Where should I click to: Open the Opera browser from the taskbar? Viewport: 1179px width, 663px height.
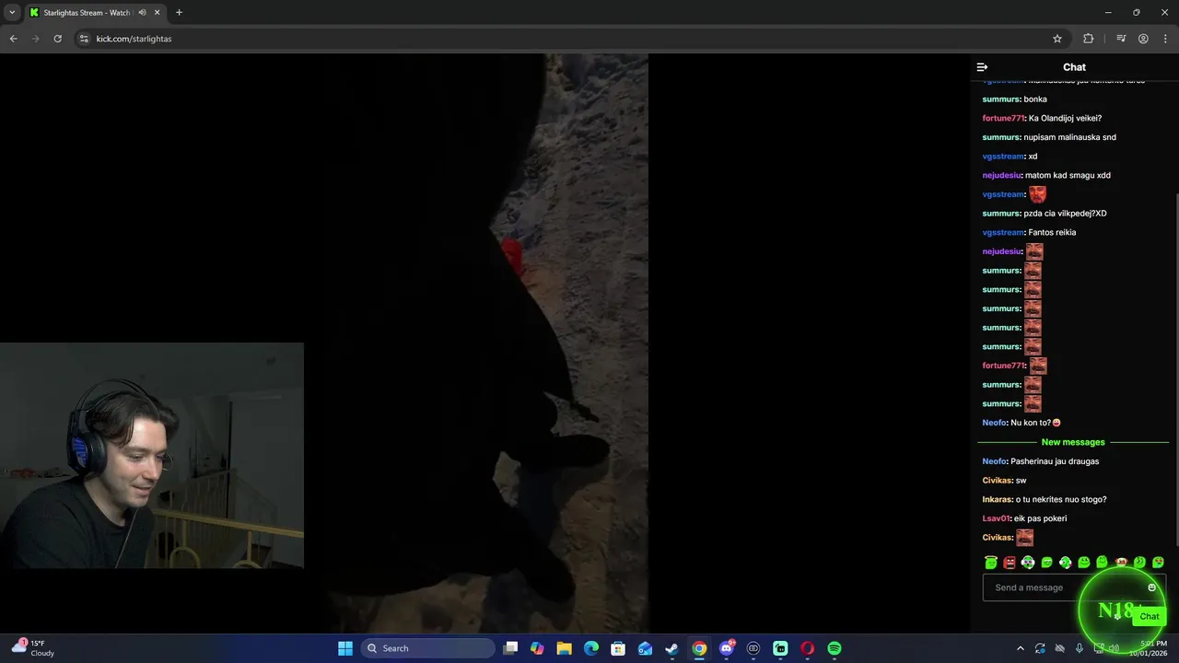(x=808, y=648)
